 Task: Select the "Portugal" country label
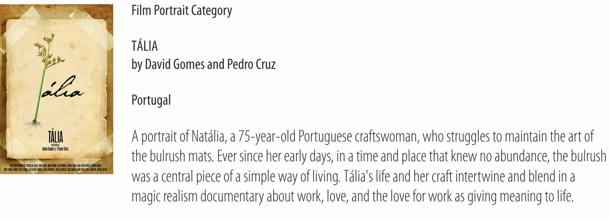click(x=151, y=100)
